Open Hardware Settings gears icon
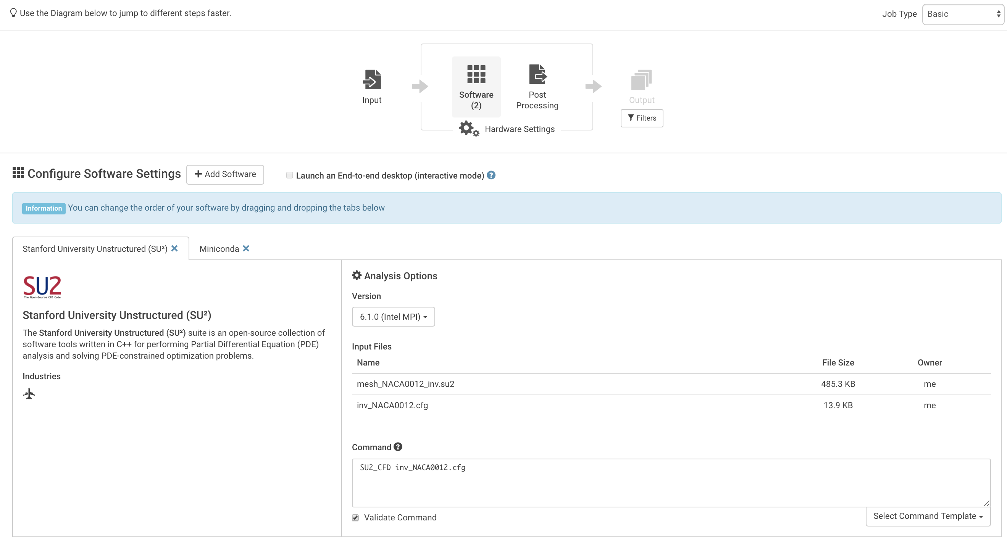The image size is (1007, 541). [468, 129]
